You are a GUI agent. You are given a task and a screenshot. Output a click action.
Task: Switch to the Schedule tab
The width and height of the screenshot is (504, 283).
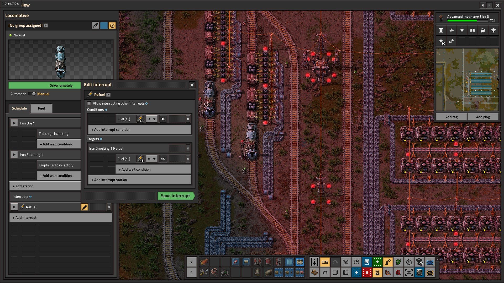point(19,108)
